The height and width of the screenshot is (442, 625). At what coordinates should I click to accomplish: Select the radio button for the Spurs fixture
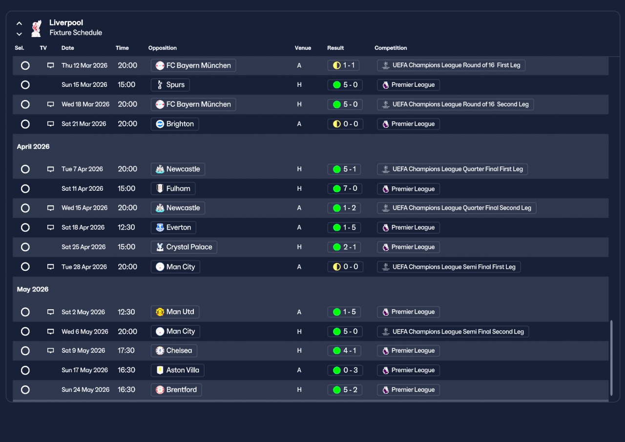click(25, 85)
